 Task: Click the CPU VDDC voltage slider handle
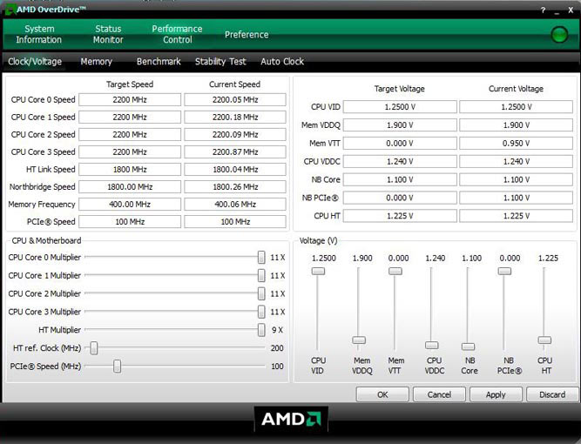pos(432,345)
